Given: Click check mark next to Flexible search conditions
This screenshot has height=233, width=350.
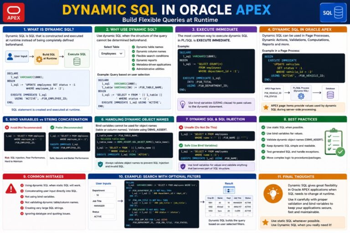Looking at the screenshot, I should coord(133,56).
